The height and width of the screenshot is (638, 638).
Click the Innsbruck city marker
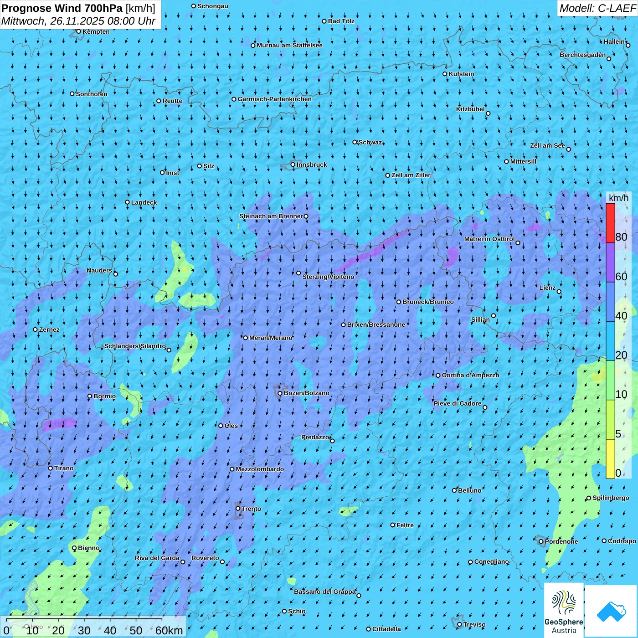(293, 165)
